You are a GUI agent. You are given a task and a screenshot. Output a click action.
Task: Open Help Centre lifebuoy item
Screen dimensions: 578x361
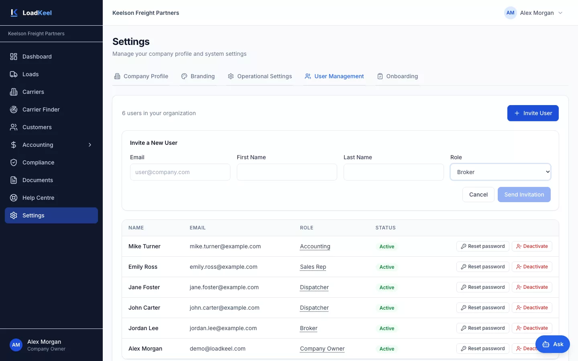click(x=51, y=198)
